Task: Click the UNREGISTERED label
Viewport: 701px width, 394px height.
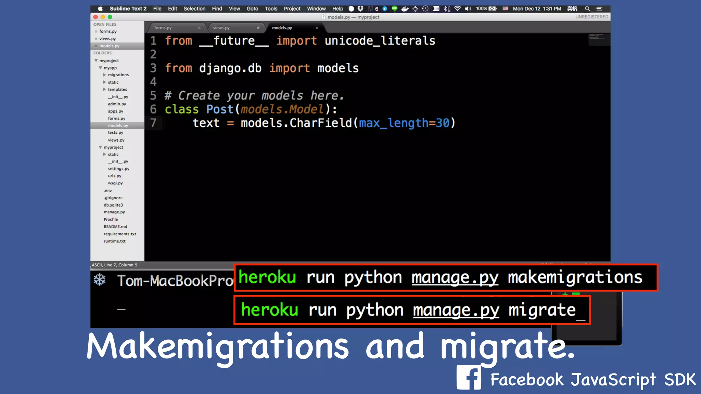Action: click(x=591, y=17)
